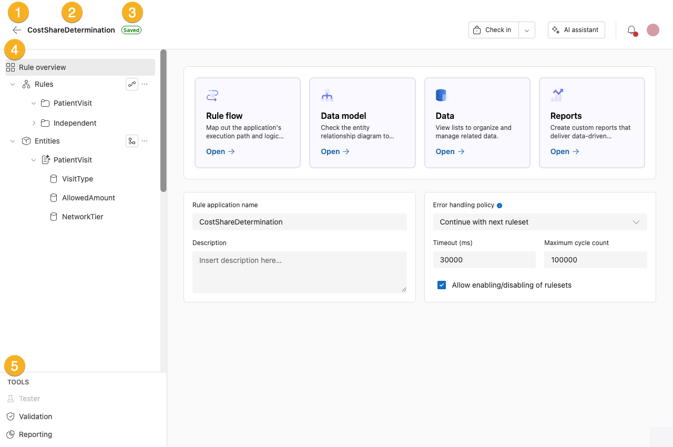Click the entity diagram icon next to Entities
This screenshot has width=673, height=447.
pyautogui.click(x=132, y=140)
